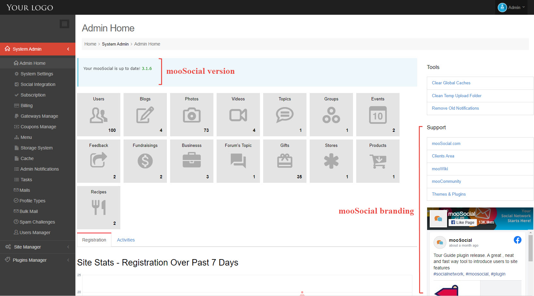Viewport: 534px width, 296px height.
Task: Open the Products cart icon
Action: pyautogui.click(x=378, y=161)
